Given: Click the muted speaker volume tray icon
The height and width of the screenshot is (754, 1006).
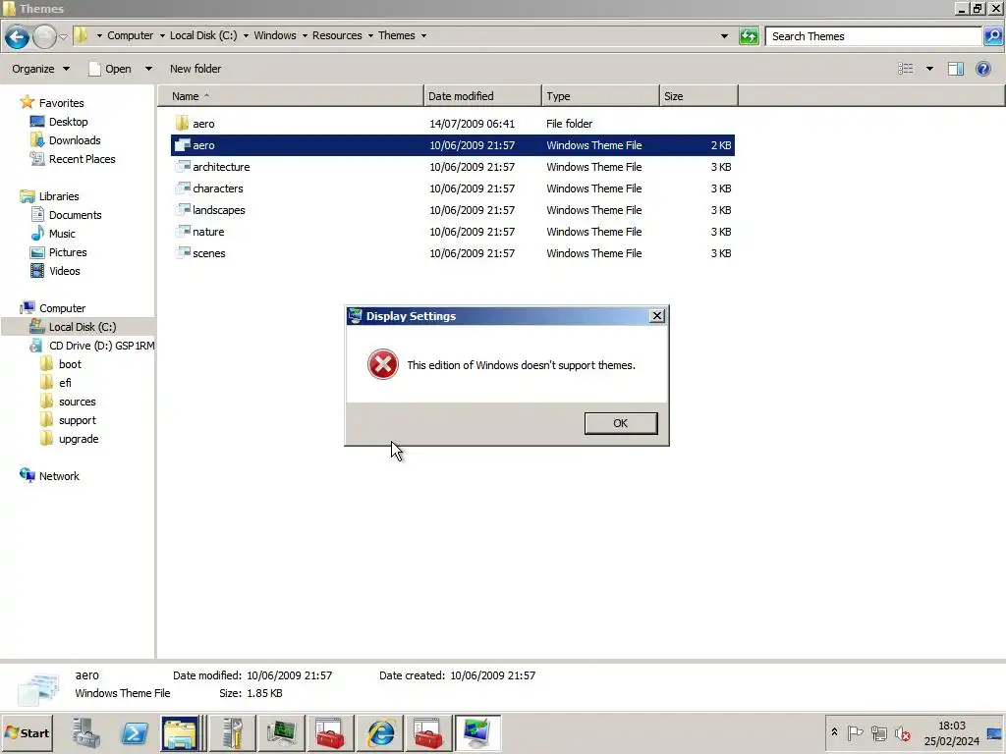Looking at the screenshot, I should (903, 732).
